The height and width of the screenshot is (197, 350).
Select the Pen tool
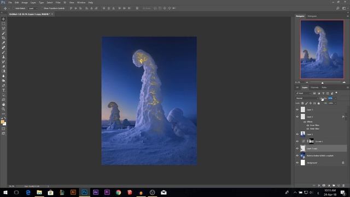(x=3, y=85)
